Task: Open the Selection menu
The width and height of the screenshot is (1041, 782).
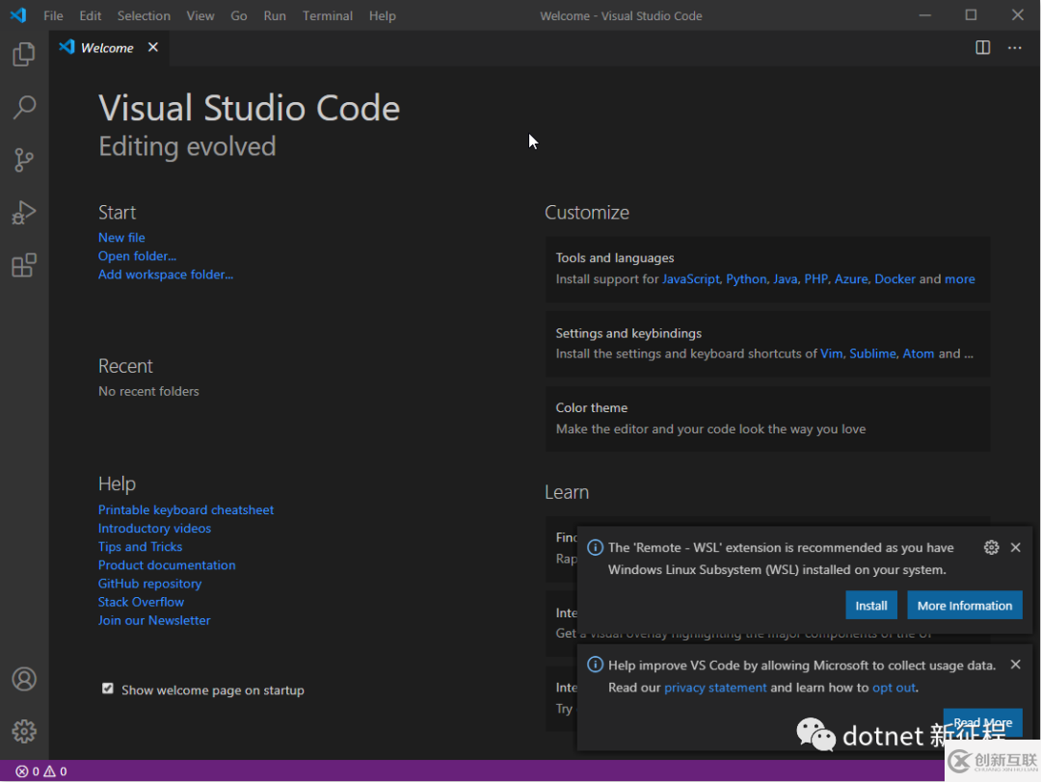Action: pyautogui.click(x=144, y=15)
